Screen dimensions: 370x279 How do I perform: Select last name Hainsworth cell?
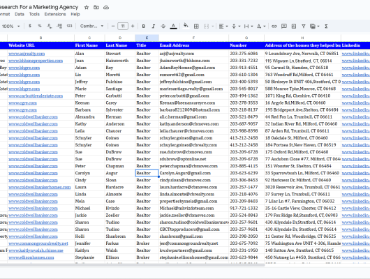[120, 61]
